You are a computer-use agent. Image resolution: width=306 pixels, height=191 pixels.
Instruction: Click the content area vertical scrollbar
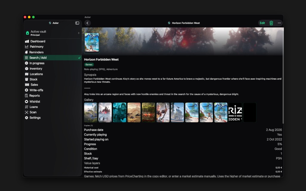click(x=283, y=76)
